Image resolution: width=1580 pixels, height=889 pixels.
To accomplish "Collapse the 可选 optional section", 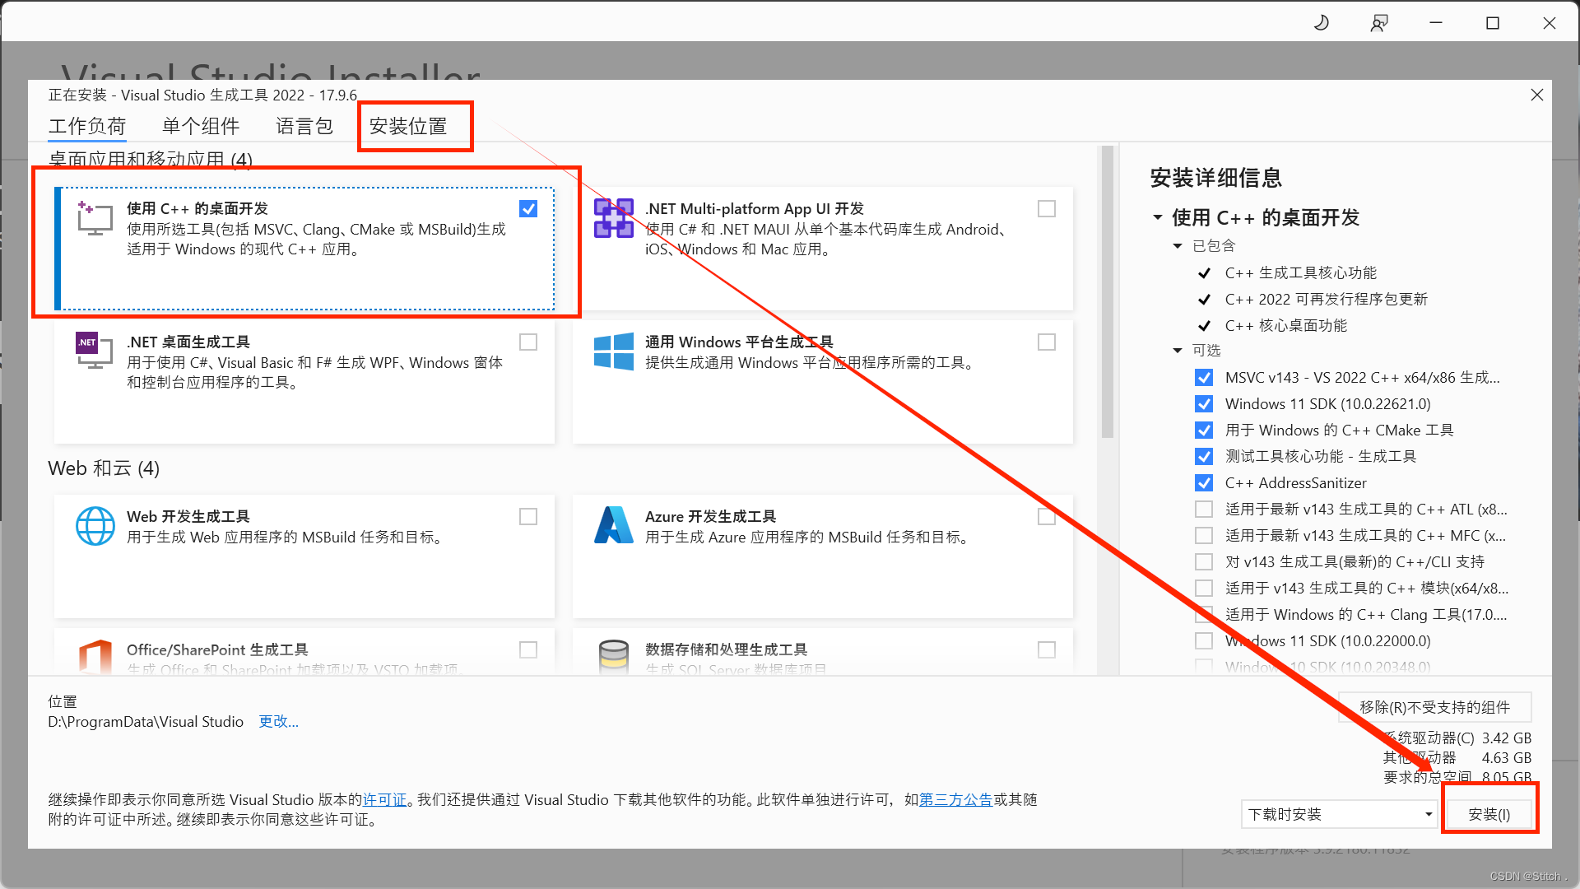I will (1178, 351).
